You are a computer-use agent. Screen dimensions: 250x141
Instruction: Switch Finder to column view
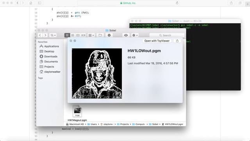(x=78, y=35)
